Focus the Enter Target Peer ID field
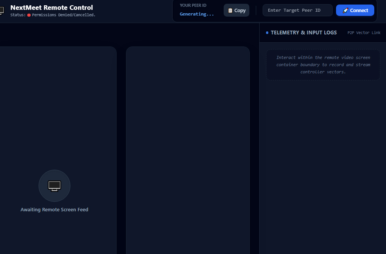Viewport: 386px width, 254px height. [x=297, y=10]
